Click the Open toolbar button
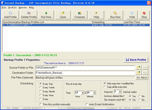This screenshot has height=110, width=152. [x=63, y=15]
